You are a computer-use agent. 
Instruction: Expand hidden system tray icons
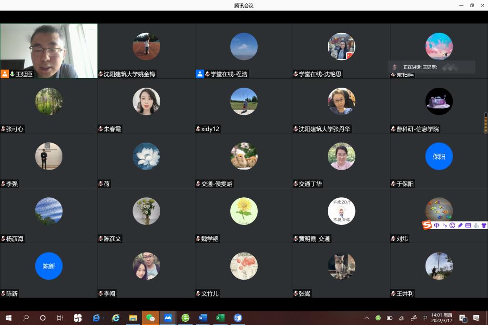pyautogui.click(x=366, y=318)
